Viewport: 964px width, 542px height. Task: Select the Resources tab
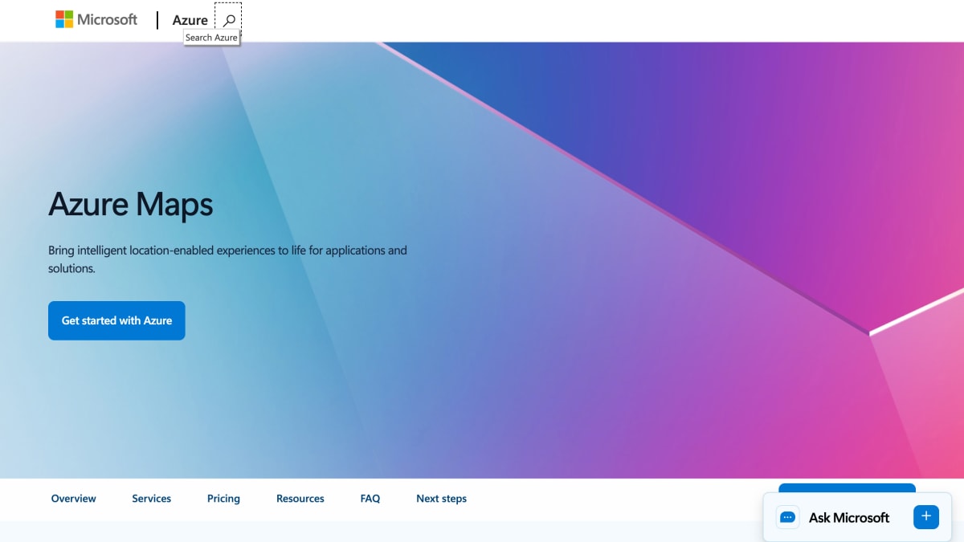pyautogui.click(x=300, y=499)
